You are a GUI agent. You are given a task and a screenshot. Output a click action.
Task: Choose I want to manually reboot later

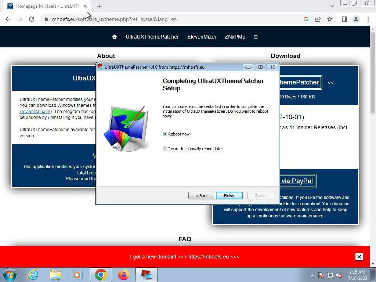[165, 149]
